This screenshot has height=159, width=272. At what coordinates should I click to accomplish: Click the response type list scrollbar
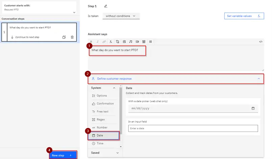[121, 111]
